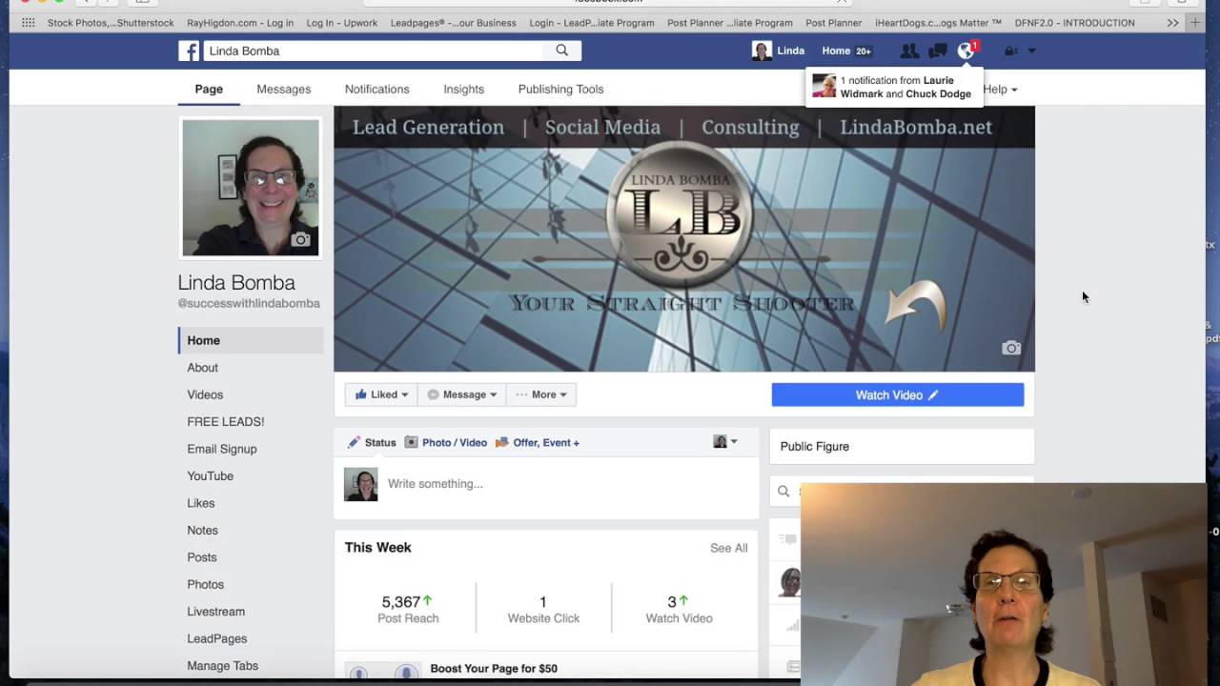Click the Website Click stat

(543, 609)
